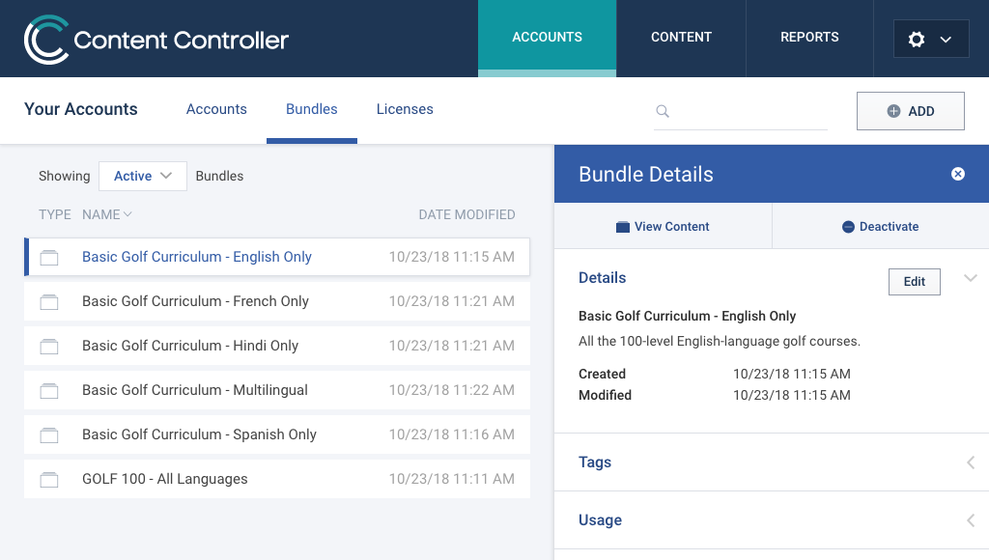
Task: Click the Content Controller logo icon
Action: point(45,39)
